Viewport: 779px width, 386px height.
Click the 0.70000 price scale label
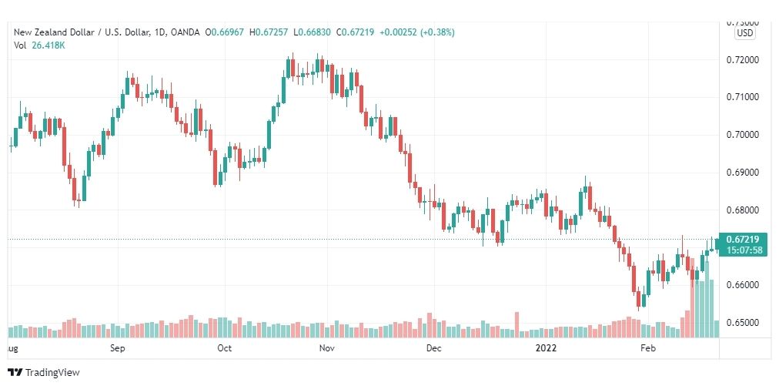coord(742,135)
